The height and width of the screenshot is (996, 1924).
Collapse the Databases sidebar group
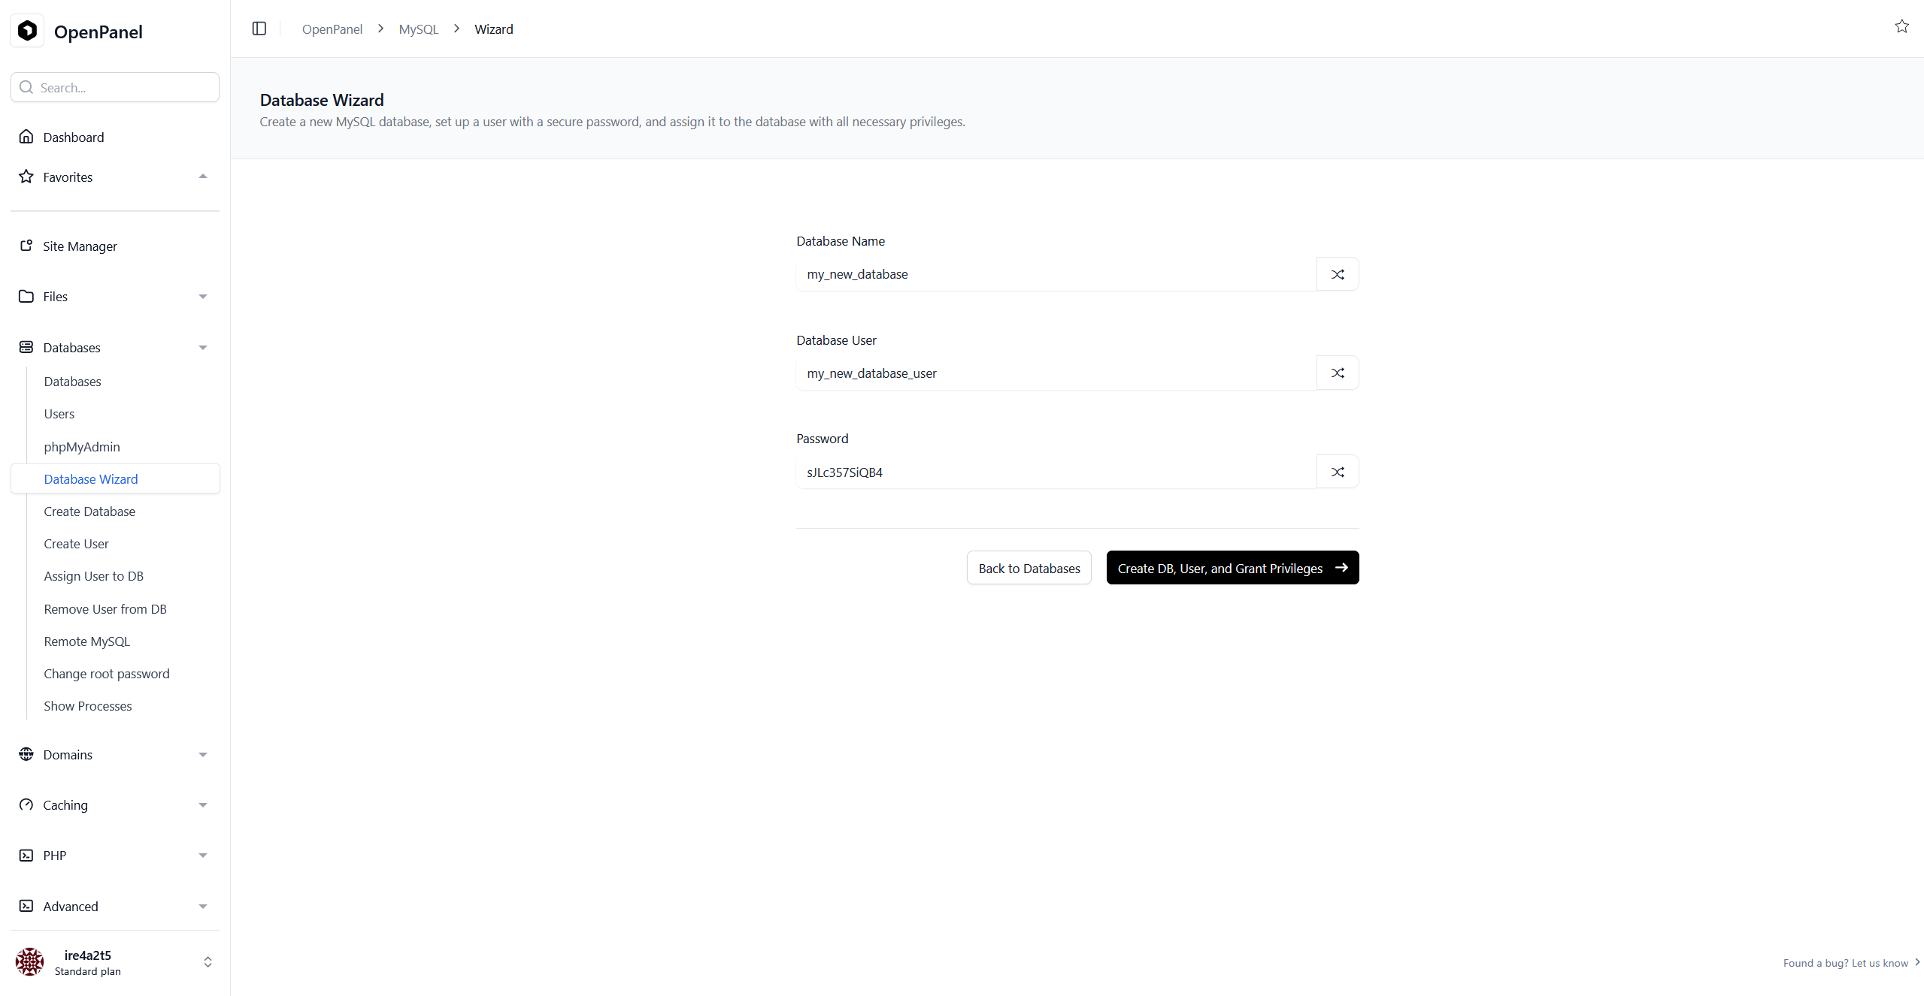coord(202,348)
